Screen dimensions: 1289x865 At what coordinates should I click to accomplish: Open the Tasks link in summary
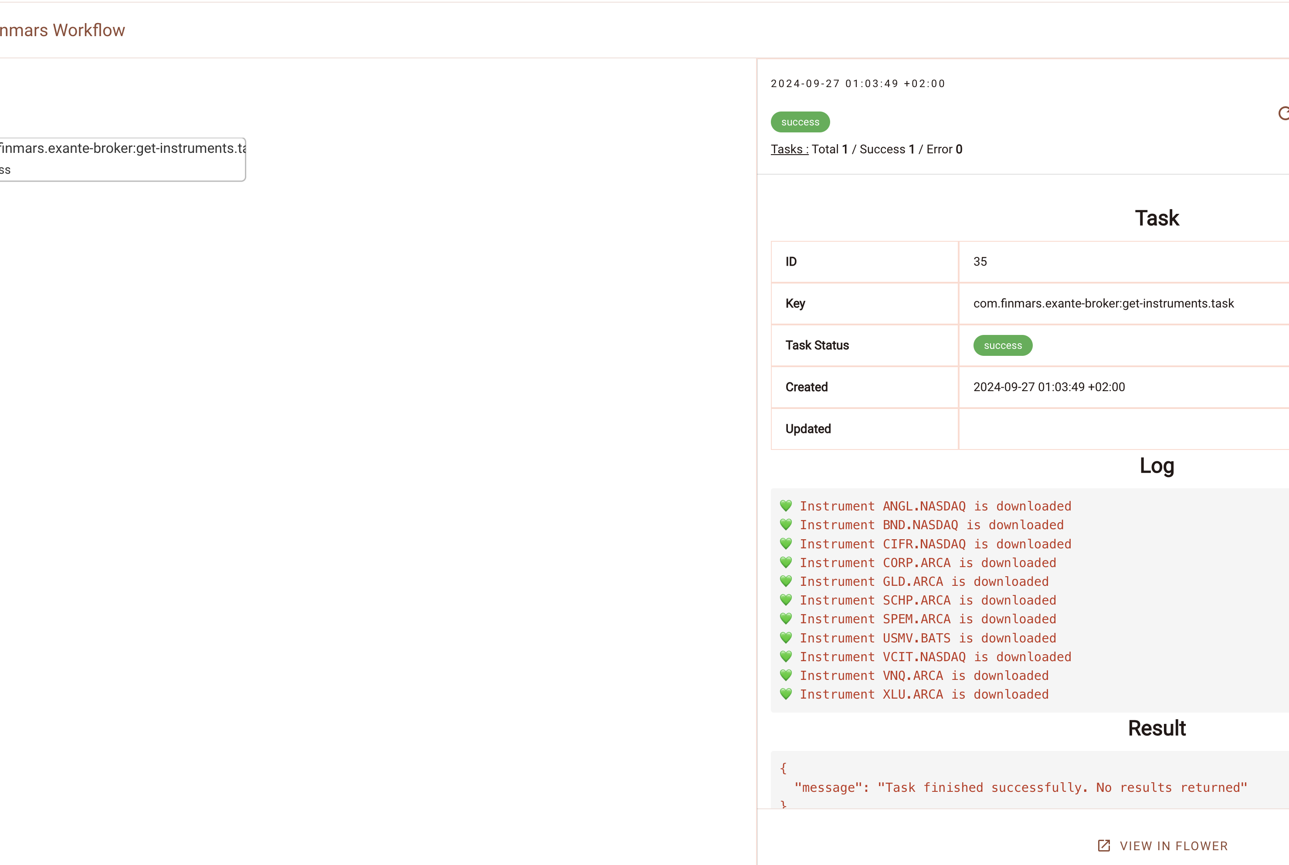[789, 149]
